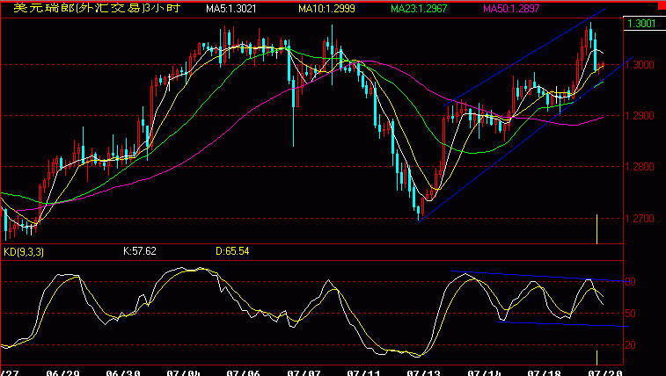Click the yellow time marker in price panel
Screen dimensions: 666x376
coord(596,229)
